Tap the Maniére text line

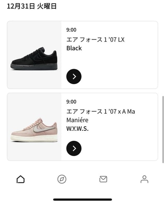78,120
